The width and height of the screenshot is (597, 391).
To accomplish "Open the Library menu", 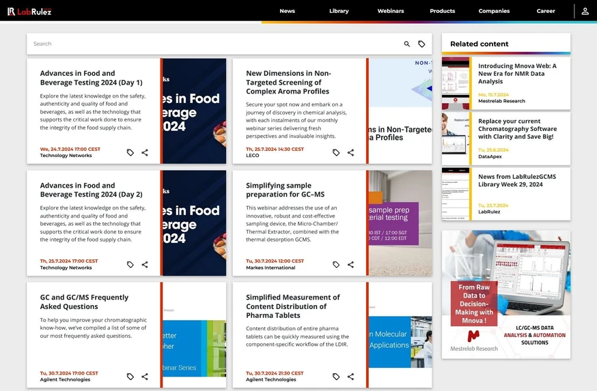I will tap(339, 11).
